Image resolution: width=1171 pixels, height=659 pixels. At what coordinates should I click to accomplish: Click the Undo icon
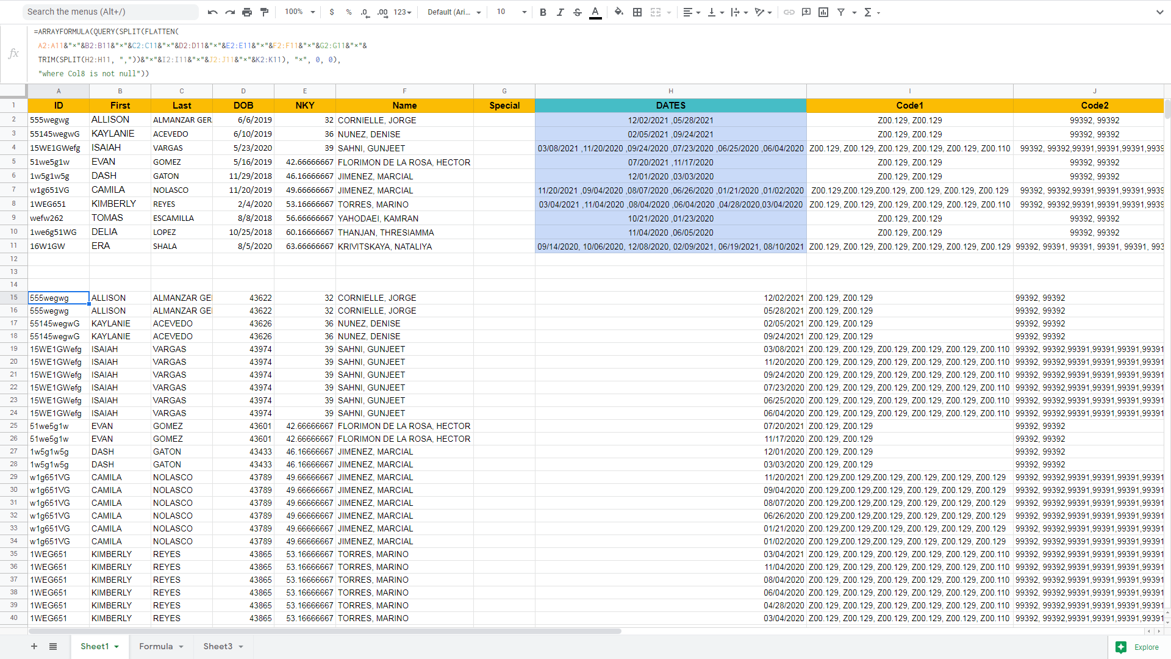click(x=212, y=12)
